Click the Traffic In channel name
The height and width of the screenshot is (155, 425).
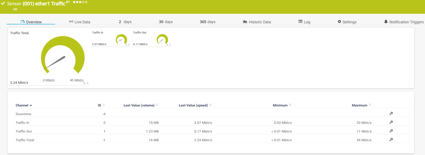[x=23, y=123]
